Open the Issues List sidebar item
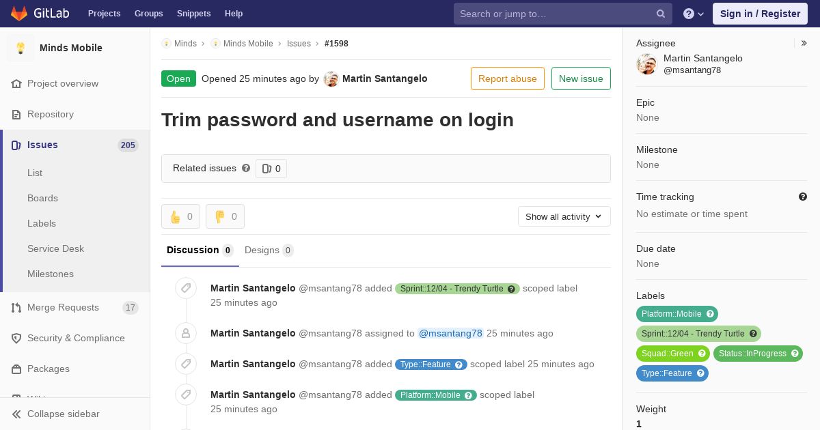 (35, 173)
